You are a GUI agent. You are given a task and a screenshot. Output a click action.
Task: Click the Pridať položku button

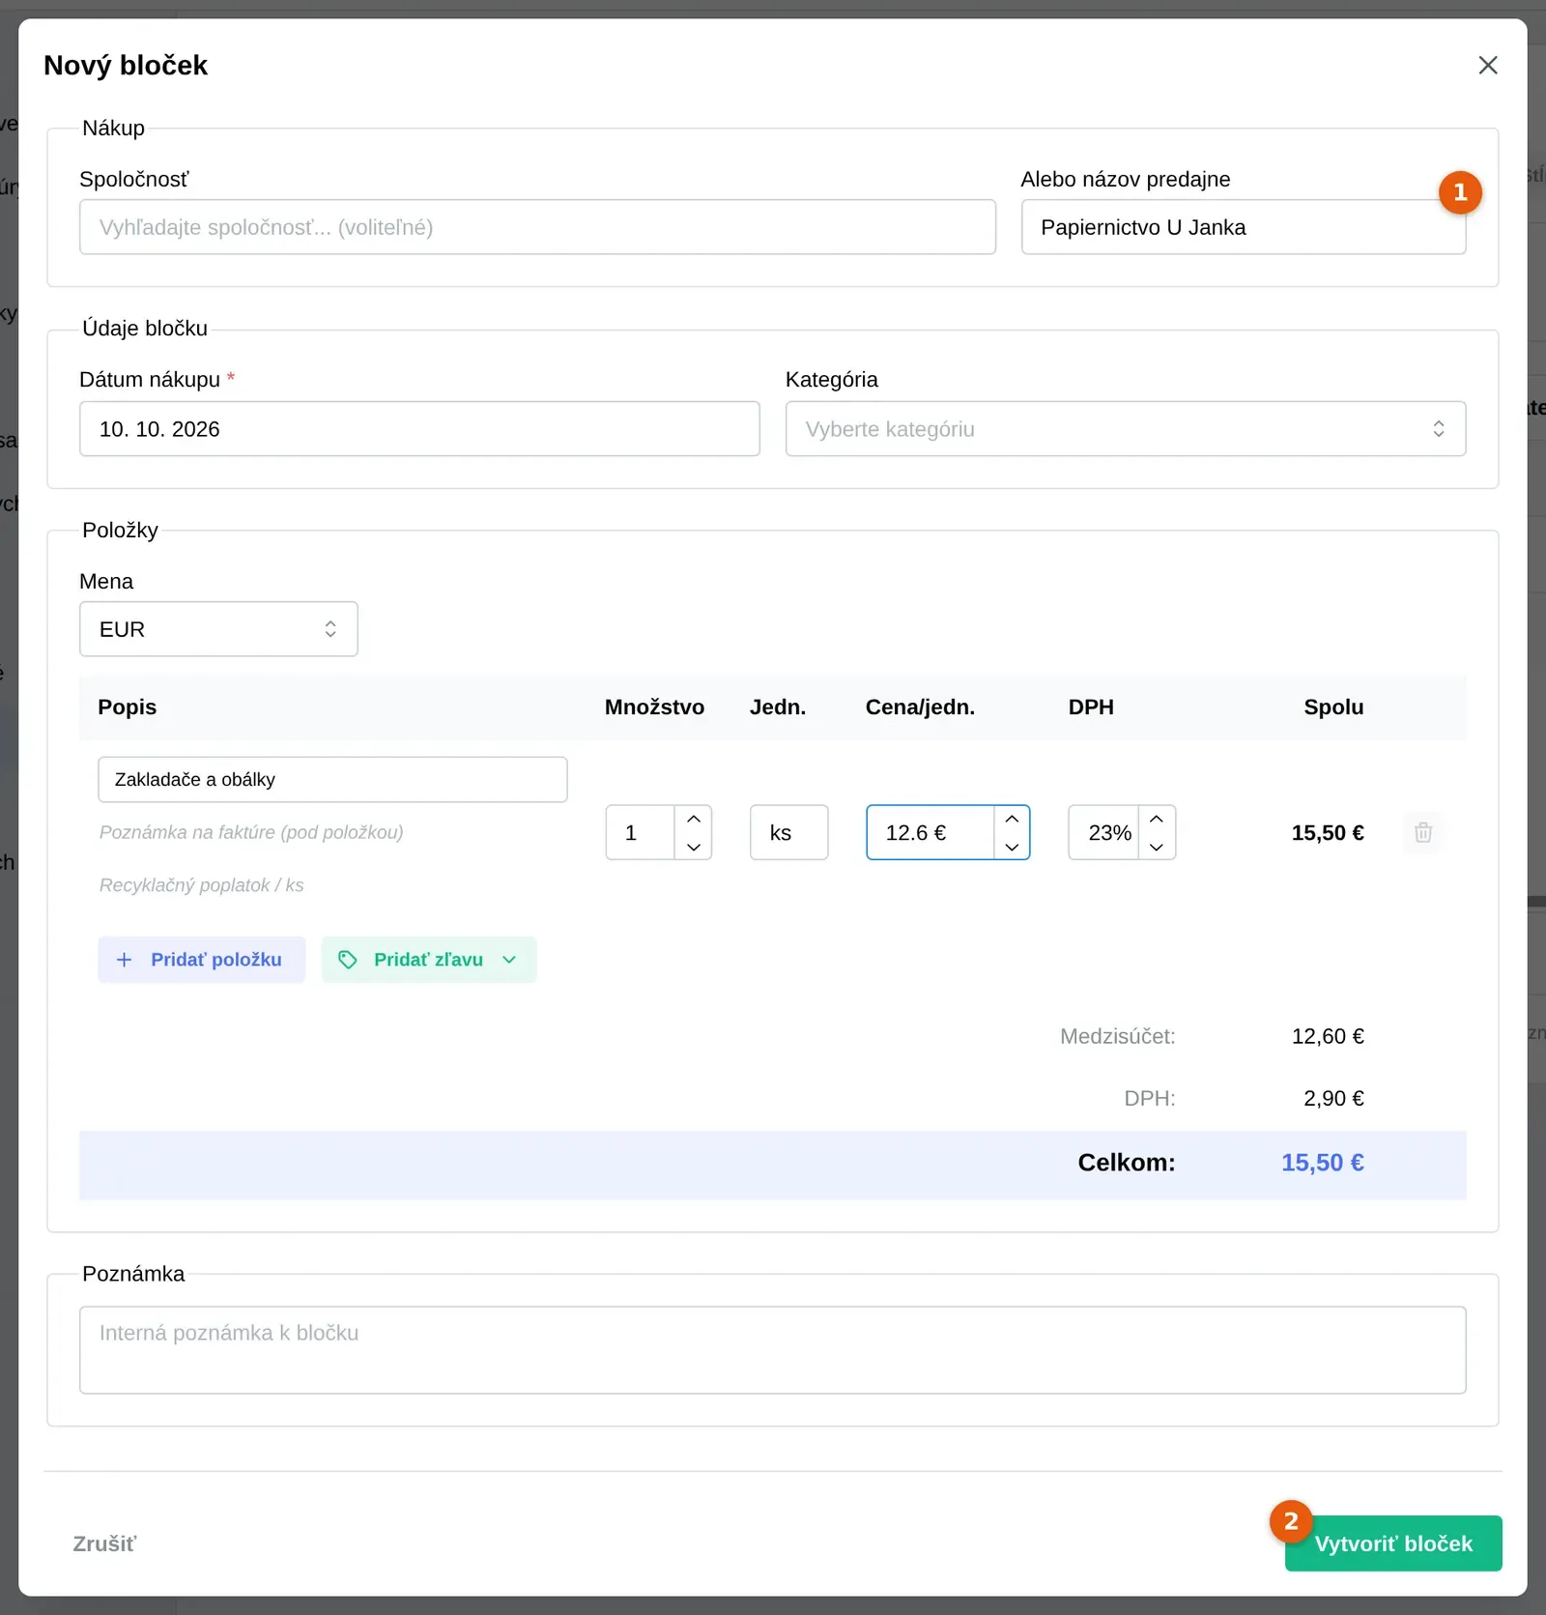tap(201, 960)
